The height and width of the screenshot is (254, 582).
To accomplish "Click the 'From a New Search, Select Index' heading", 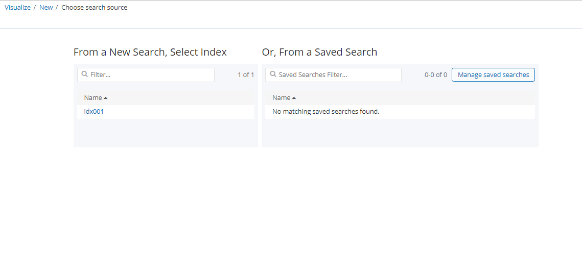I will (x=150, y=52).
